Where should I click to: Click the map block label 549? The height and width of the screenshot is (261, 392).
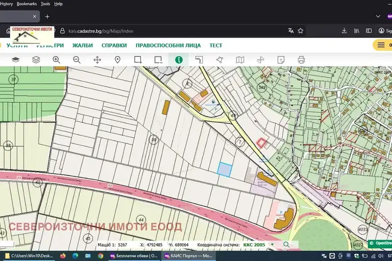262,88
